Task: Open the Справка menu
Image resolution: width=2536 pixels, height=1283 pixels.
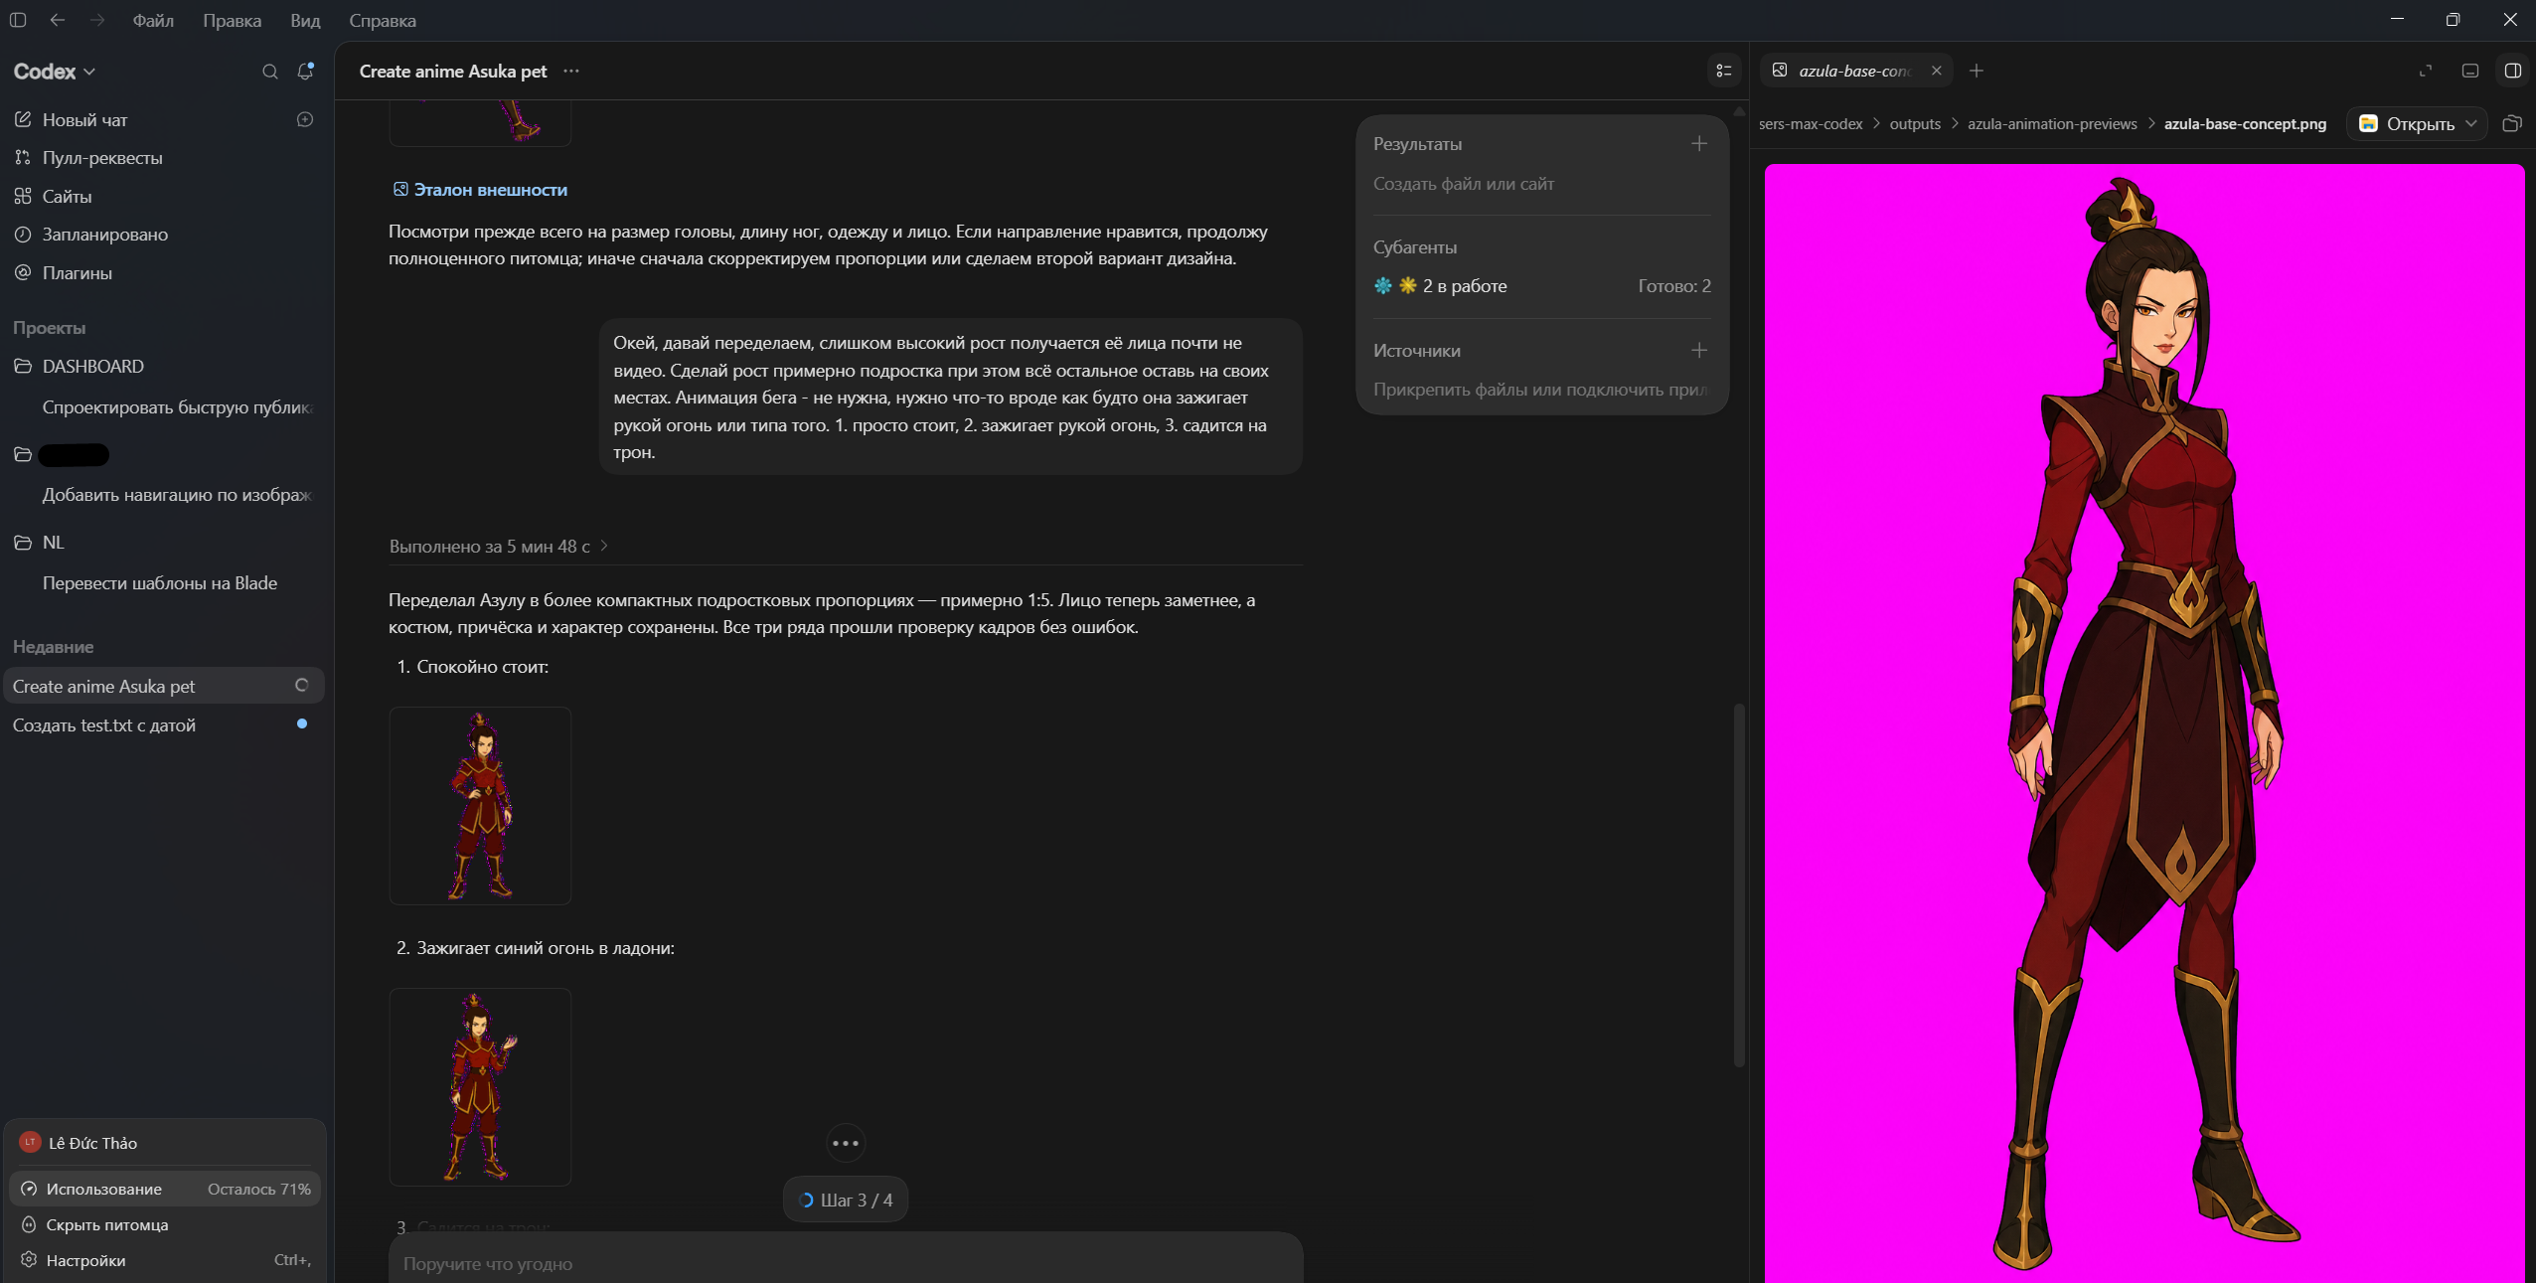Action: [x=383, y=20]
